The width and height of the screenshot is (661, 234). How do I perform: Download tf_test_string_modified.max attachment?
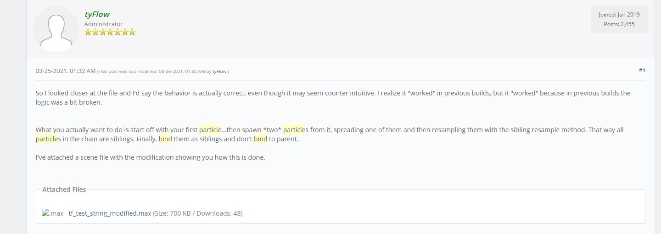(110, 213)
